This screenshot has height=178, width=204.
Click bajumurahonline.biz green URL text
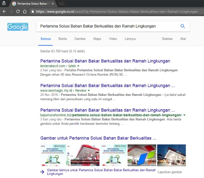tap(111, 115)
